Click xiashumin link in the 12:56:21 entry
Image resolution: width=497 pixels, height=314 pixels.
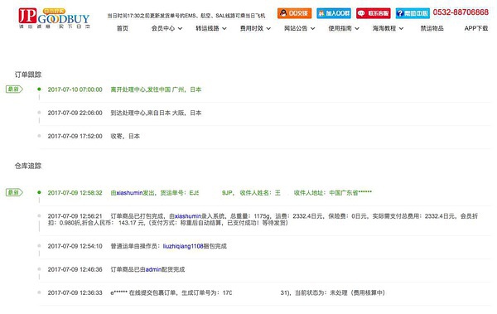188,216
